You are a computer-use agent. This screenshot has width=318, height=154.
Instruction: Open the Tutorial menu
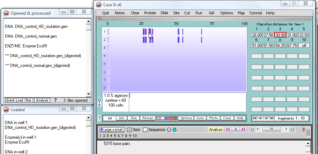point(255,13)
